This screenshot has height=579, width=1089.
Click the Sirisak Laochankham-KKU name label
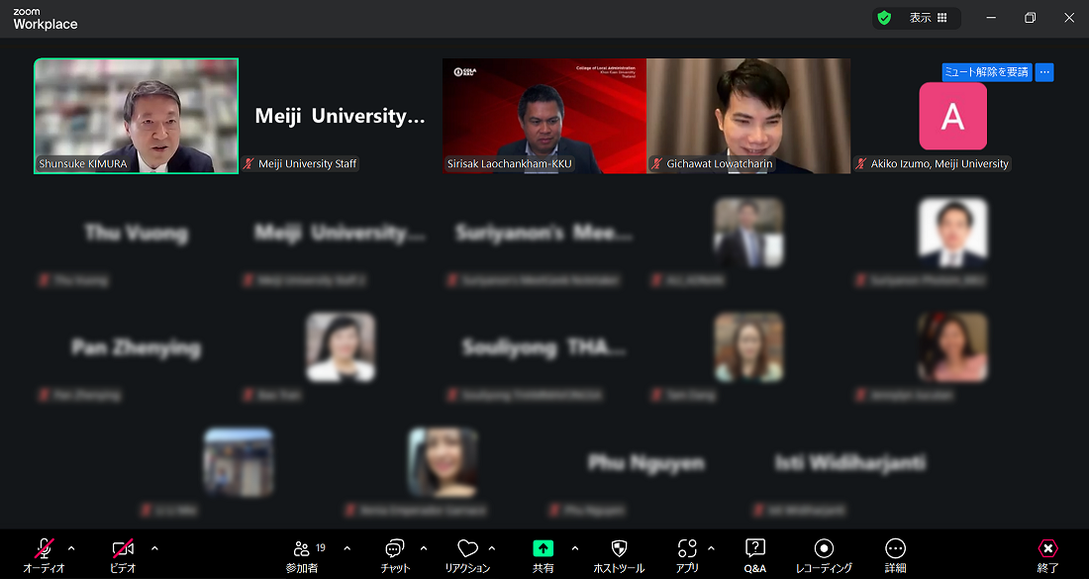click(509, 164)
